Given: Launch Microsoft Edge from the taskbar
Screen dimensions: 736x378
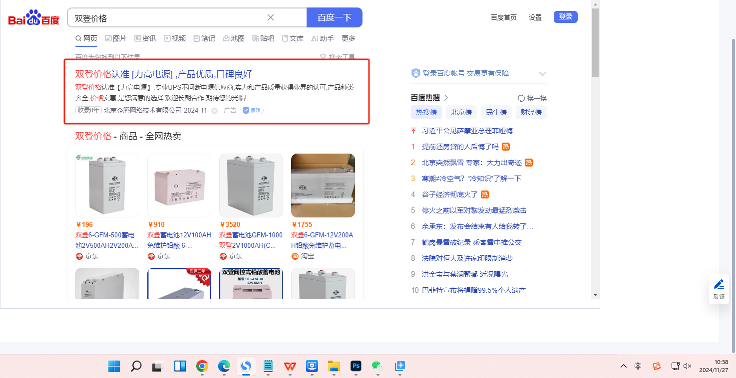Looking at the screenshot, I should (224, 367).
